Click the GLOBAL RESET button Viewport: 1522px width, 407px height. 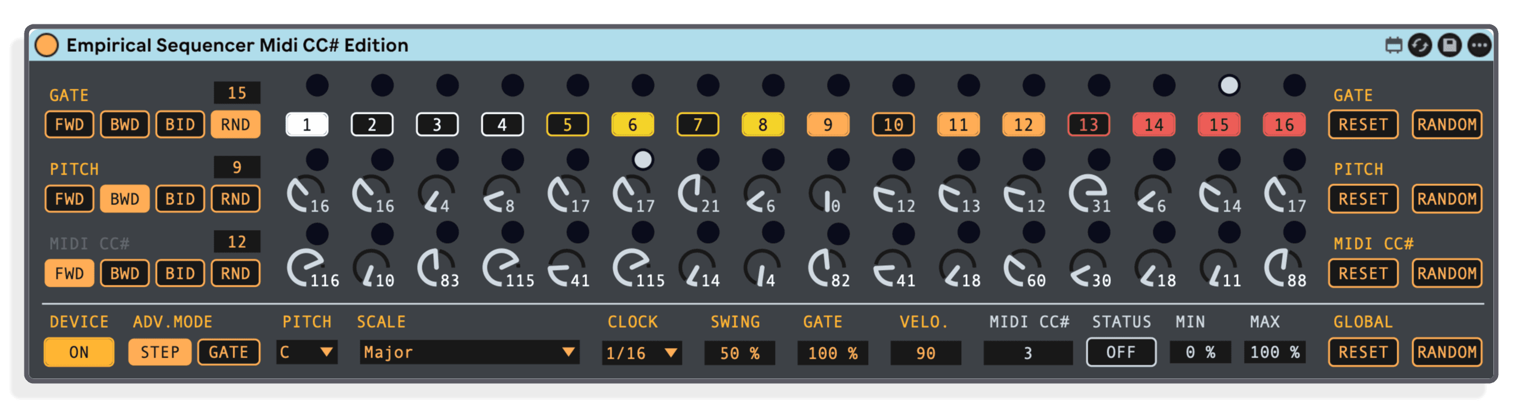pyautogui.click(x=1363, y=352)
